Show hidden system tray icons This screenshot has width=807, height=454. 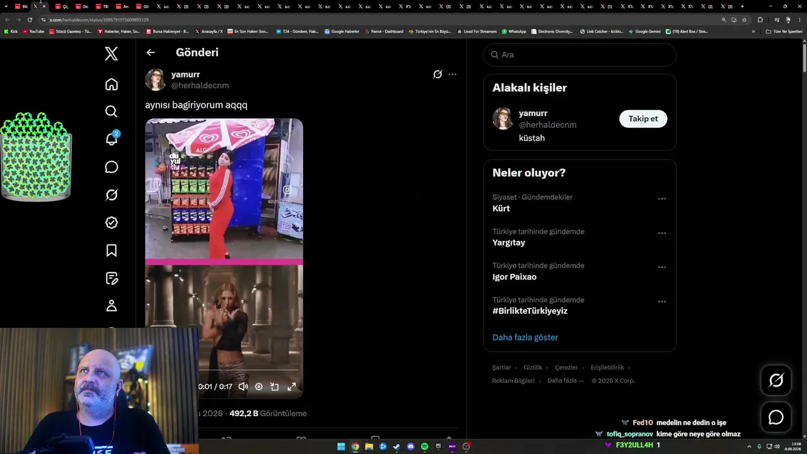pos(749,446)
